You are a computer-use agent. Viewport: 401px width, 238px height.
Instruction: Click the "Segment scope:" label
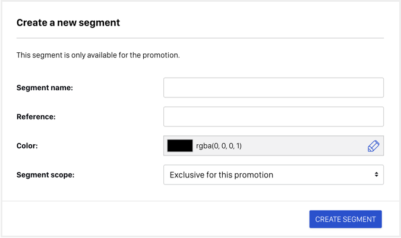[x=46, y=175]
